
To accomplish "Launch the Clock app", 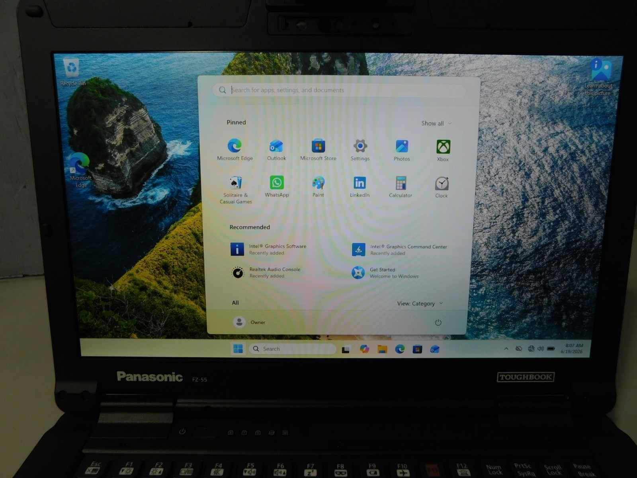I will [442, 187].
